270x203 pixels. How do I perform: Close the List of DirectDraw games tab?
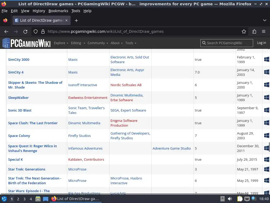(x=66, y=20)
